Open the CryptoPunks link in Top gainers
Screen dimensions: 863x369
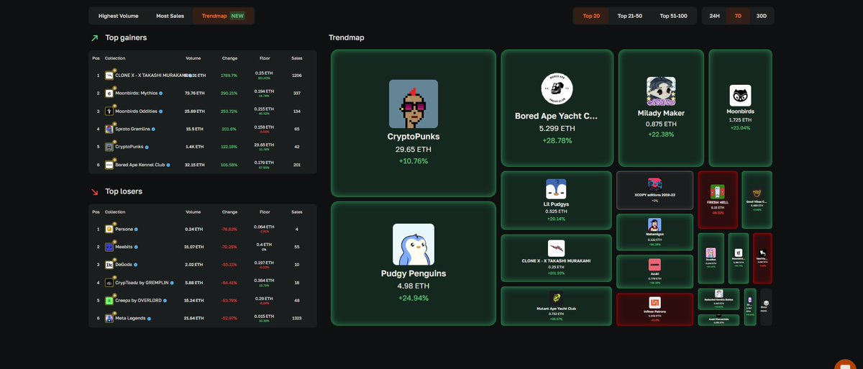tap(129, 147)
